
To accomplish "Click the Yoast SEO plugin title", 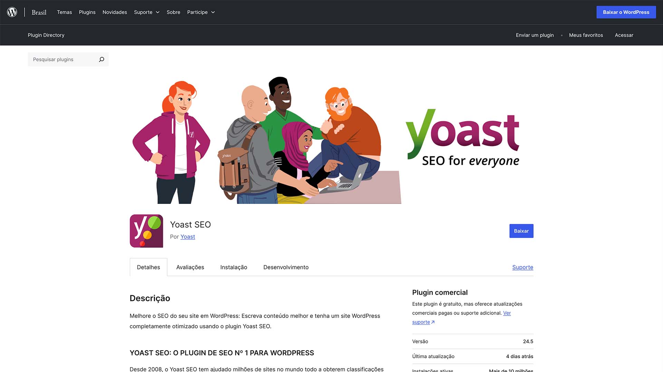I will (190, 225).
